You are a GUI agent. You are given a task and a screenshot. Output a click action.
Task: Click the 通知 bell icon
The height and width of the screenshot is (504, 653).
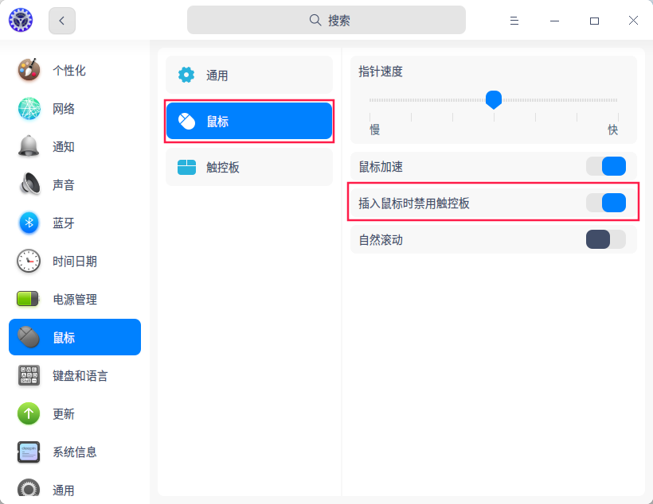(29, 146)
